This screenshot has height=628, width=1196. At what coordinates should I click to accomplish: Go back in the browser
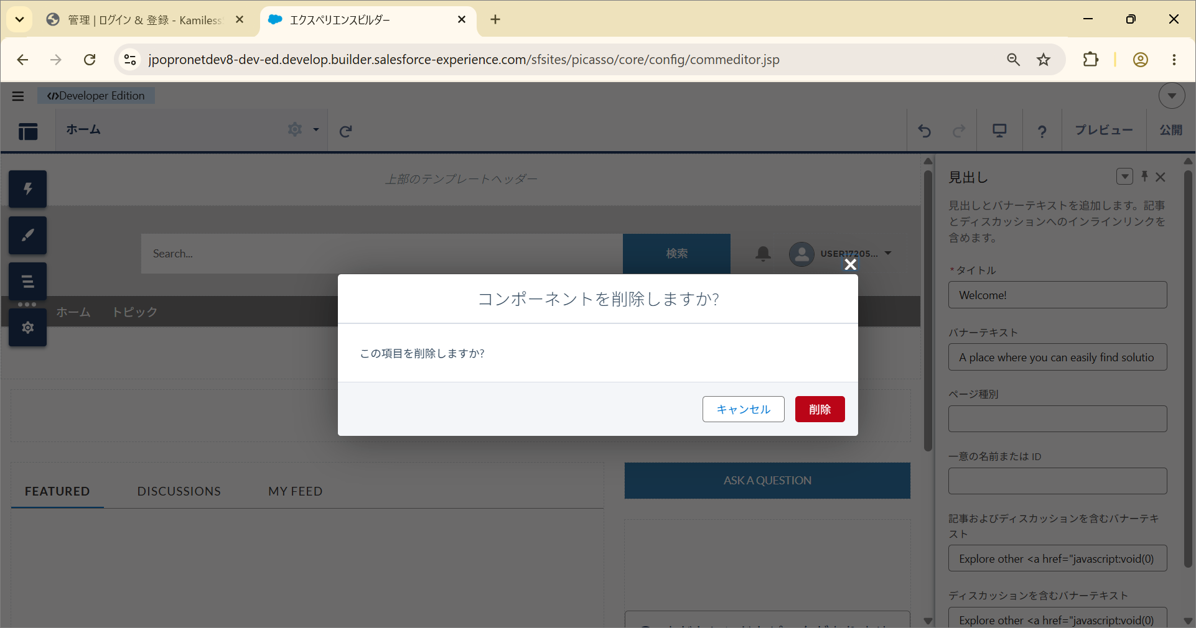tap(23, 60)
